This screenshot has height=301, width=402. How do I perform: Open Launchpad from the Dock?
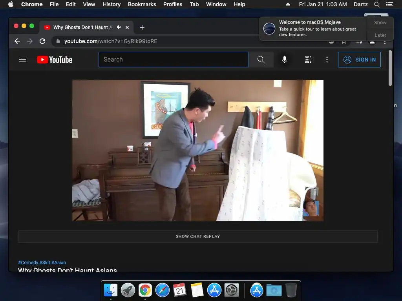[128, 290]
